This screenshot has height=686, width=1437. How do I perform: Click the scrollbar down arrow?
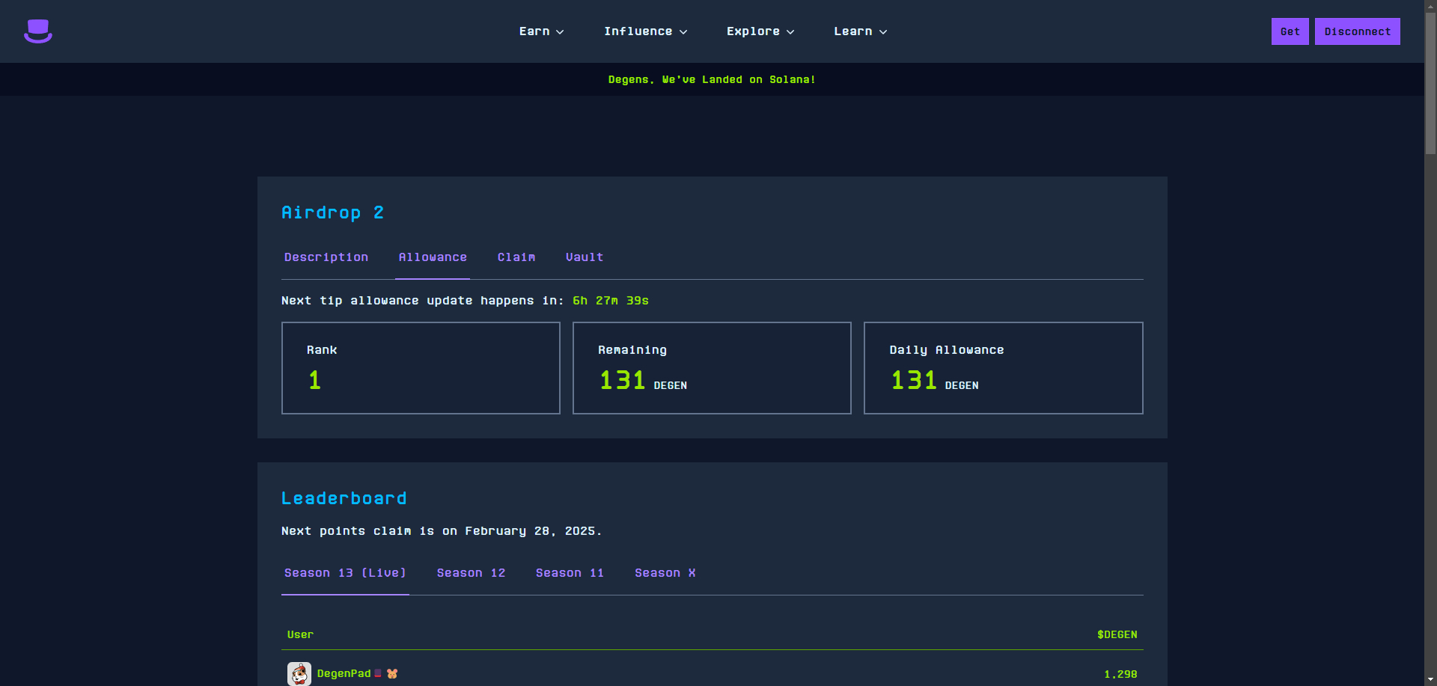pyautogui.click(x=1430, y=679)
